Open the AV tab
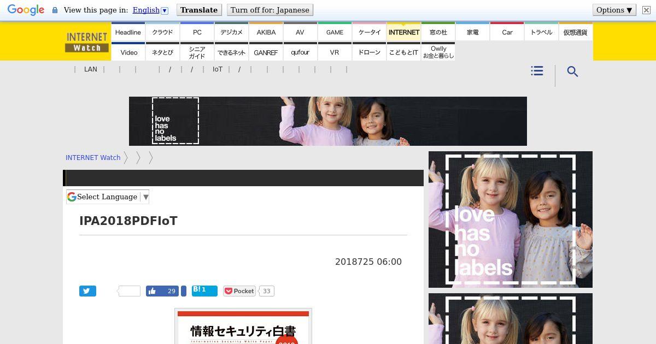 point(300,32)
